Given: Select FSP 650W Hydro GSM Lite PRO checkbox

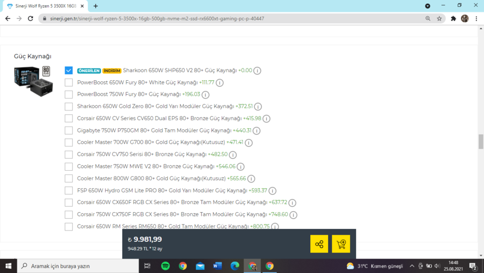Looking at the screenshot, I should coord(68,191).
